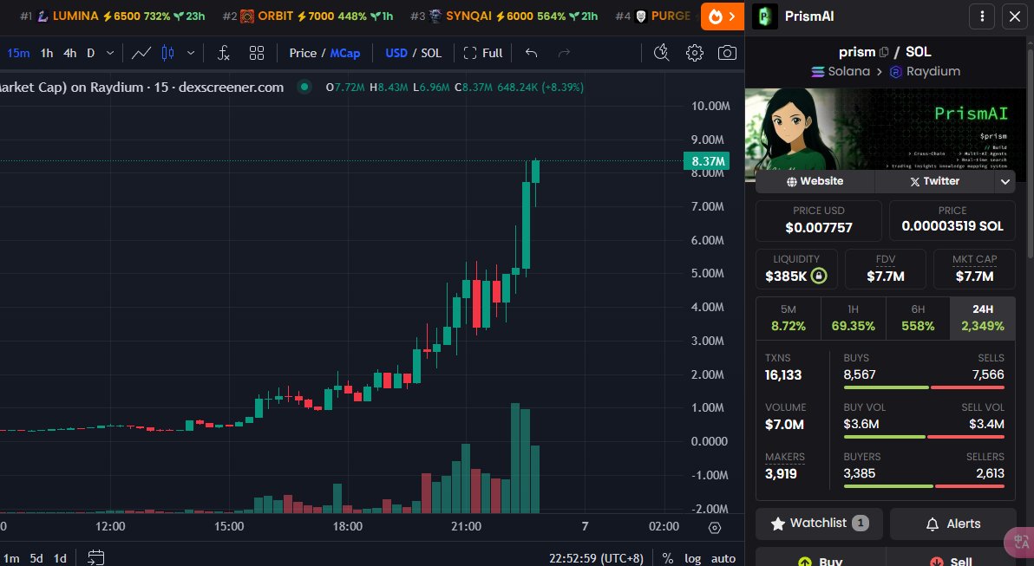Click the Solana chain label
The image size is (1034, 566).
click(x=841, y=71)
